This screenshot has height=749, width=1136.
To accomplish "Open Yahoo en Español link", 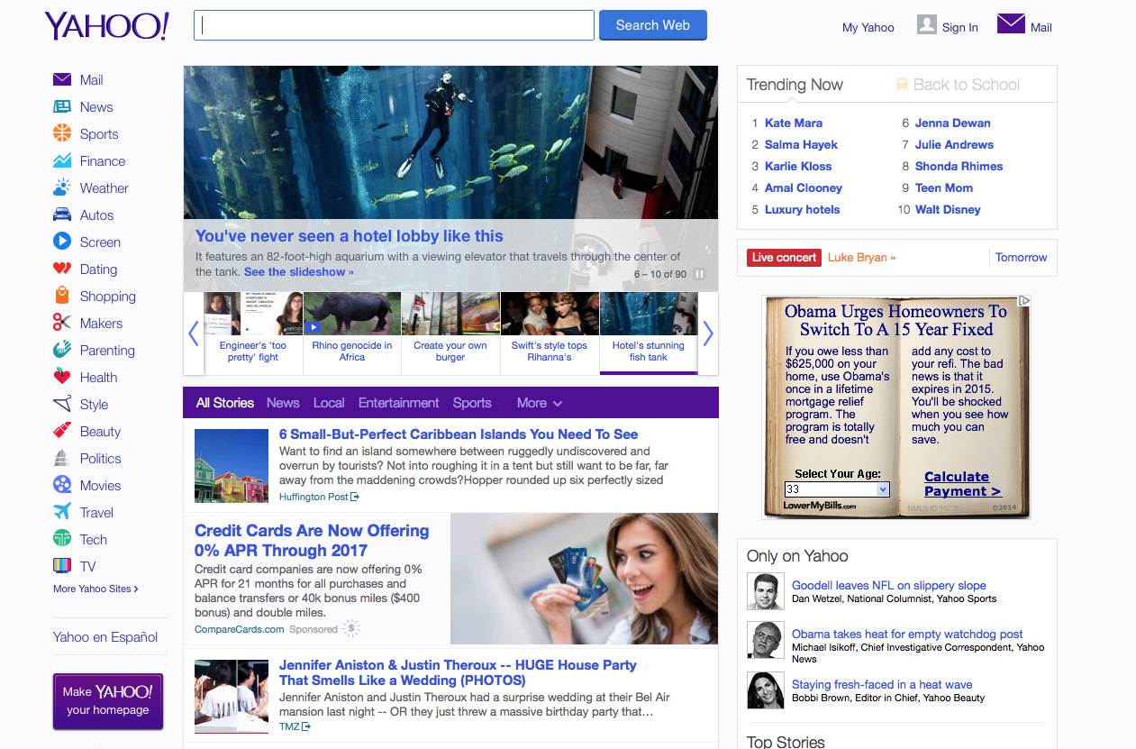I will point(105,637).
